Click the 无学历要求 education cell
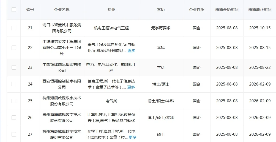The image size is (276, 142). 161,28
